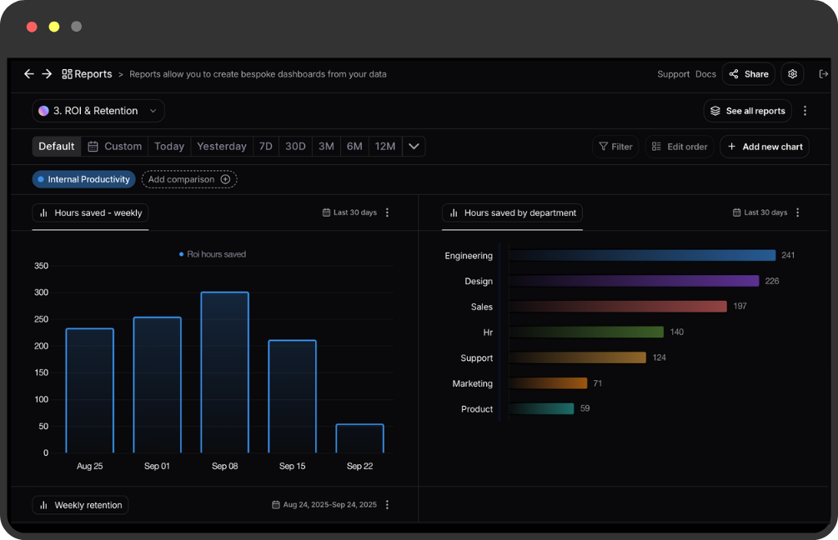Viewport: 838px width, 540px height.
Task: Click the Share button
Action: click(749, 73)
